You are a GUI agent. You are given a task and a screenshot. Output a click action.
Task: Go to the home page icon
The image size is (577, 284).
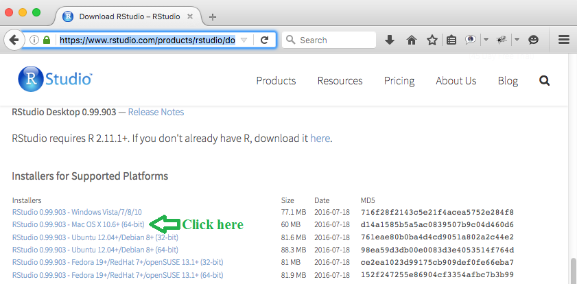[x=412, y=40]
